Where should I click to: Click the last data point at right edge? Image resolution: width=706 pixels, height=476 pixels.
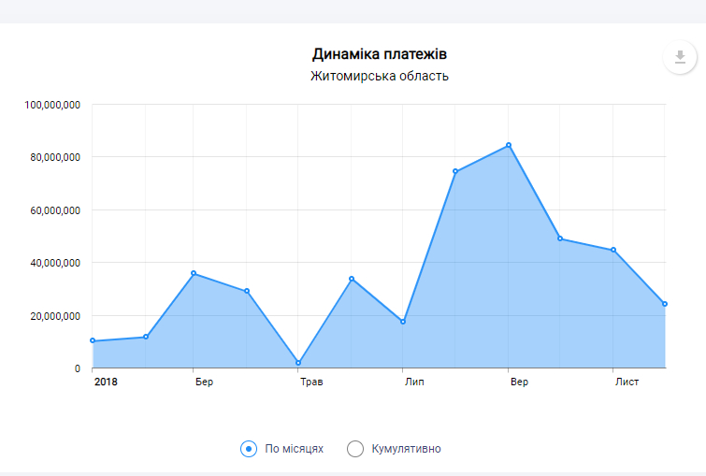click(x=665, y=304)
